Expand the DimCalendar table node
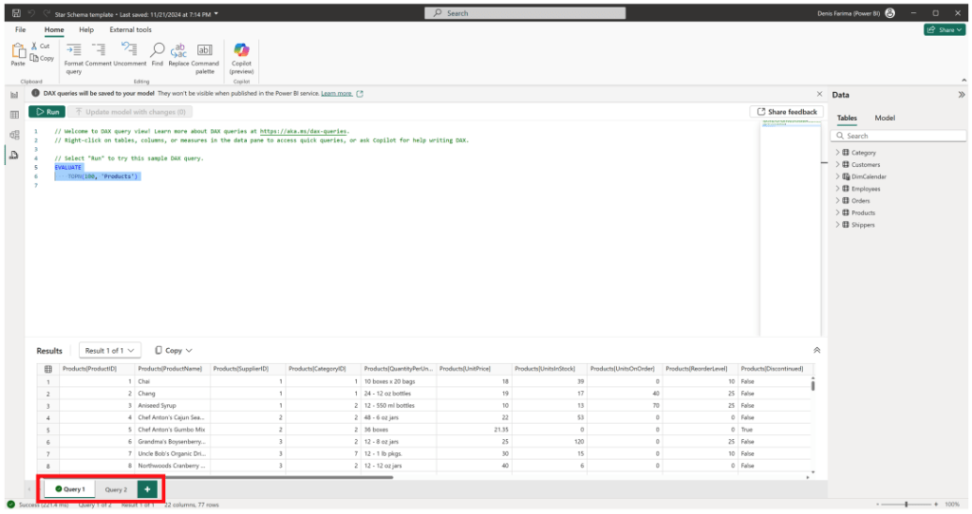 click(837, 176)
